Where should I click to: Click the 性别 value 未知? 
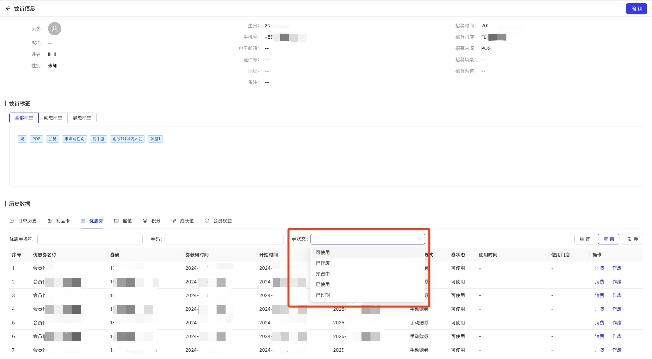(x=53, y=66)
